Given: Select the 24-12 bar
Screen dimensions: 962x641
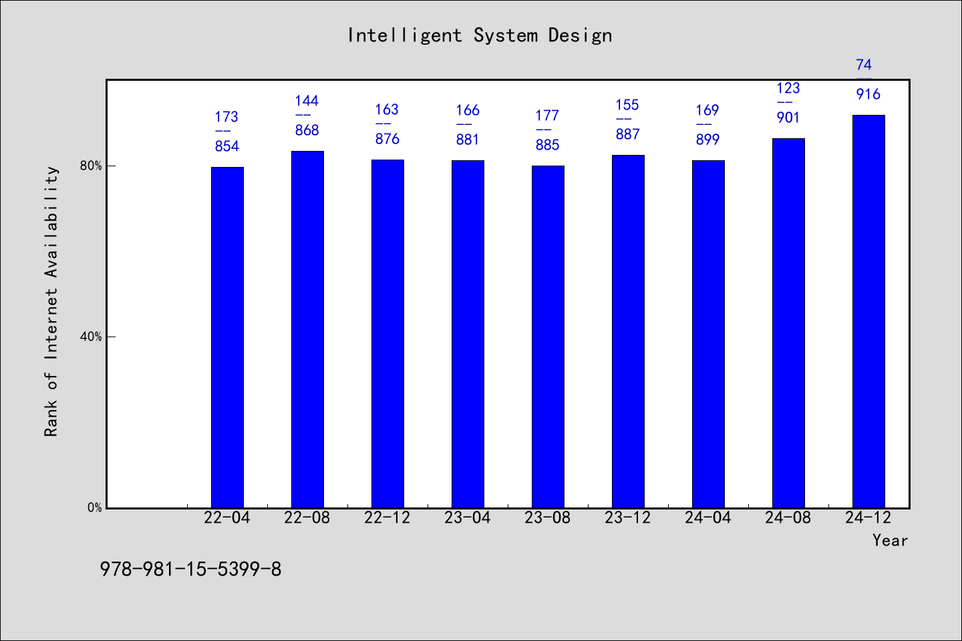Looking at the screenshot, I should [868, 311].
